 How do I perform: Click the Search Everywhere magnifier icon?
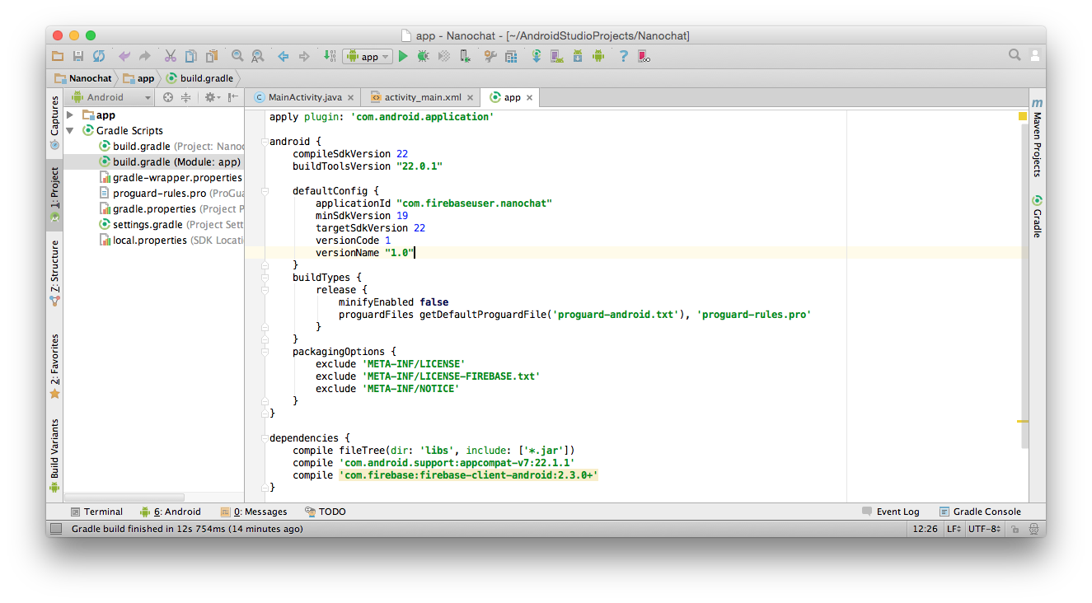click(x=1015, y=55)
